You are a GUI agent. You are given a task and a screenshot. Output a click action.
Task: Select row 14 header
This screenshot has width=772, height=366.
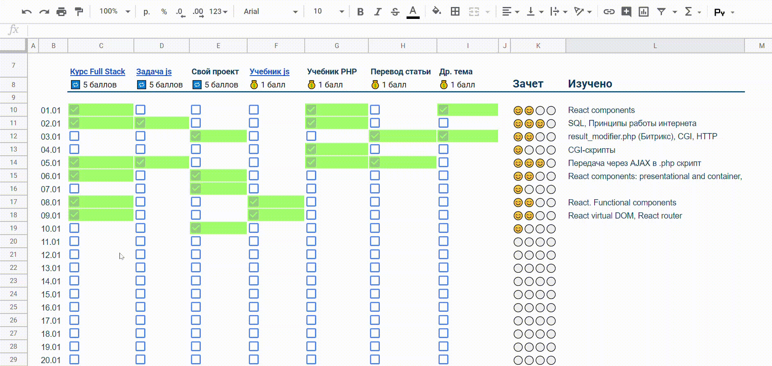point(14,162)
